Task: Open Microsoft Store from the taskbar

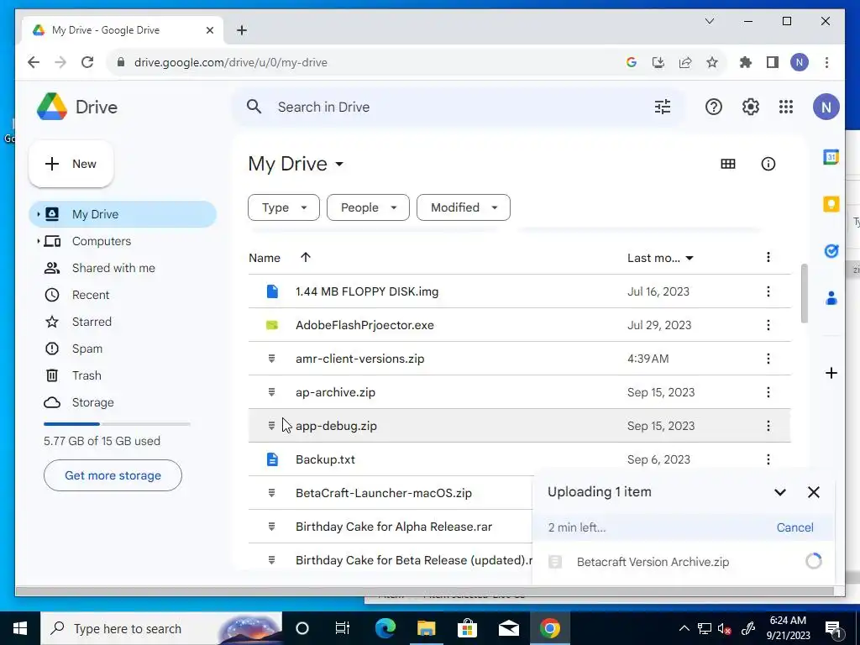Action: (467, 628)
